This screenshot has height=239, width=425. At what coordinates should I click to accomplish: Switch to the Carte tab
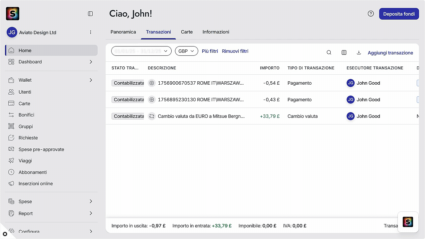click(x=187, y=32)
